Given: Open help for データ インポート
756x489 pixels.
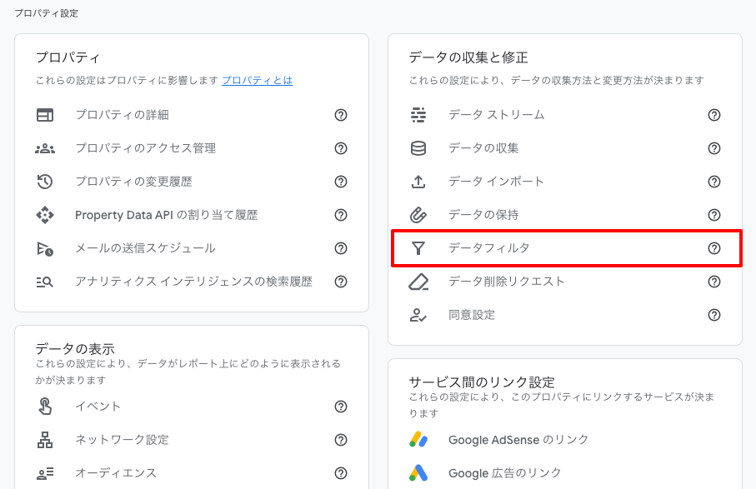Looking at the screenshot, I should (x=714, y=182).
